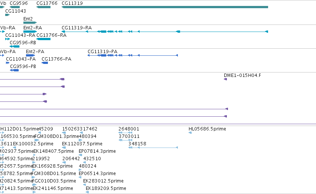Click the CG11319-PA blue exon structure glyph
316x194 pixels.
click(x=133, y=55)
